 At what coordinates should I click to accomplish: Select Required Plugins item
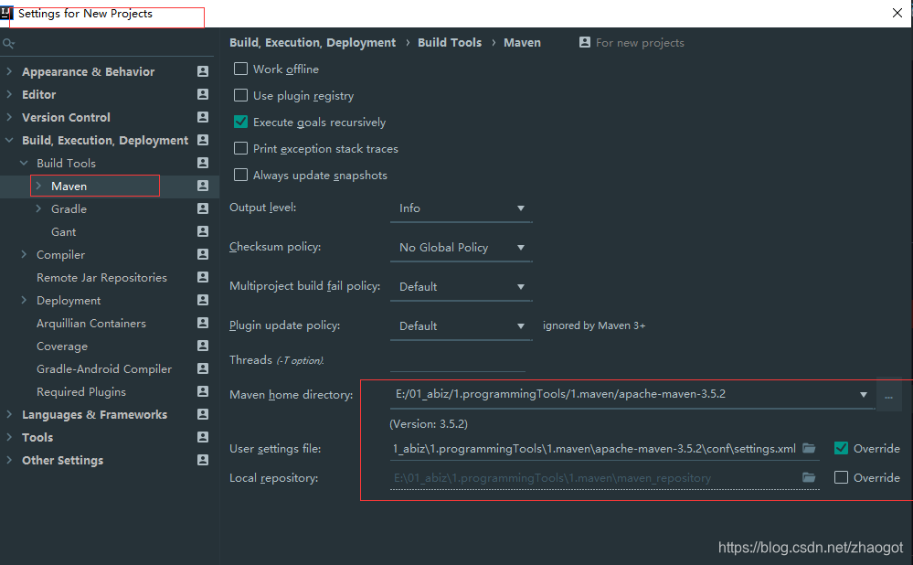click(81, 392)
